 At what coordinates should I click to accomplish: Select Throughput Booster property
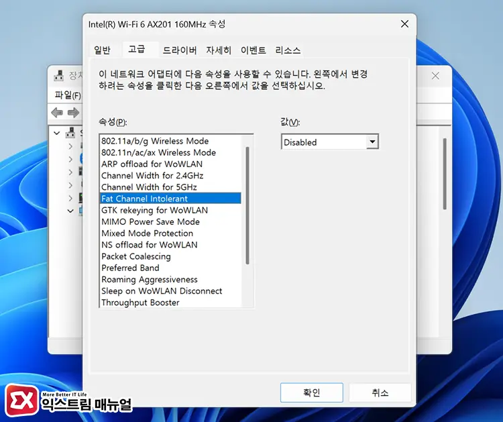click(170, 303)
